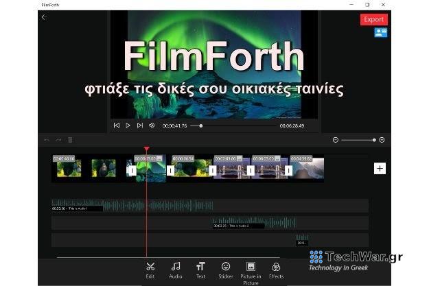Open the Edit scissors tool
The width and height of the screenshot is (429, 286).
coord(150,267)
